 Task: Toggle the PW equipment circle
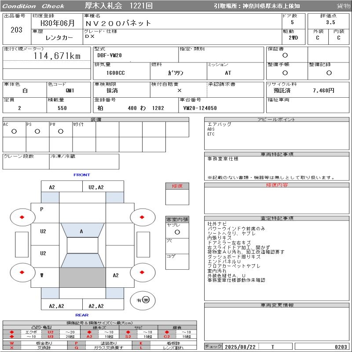click(x=61, y=131)
